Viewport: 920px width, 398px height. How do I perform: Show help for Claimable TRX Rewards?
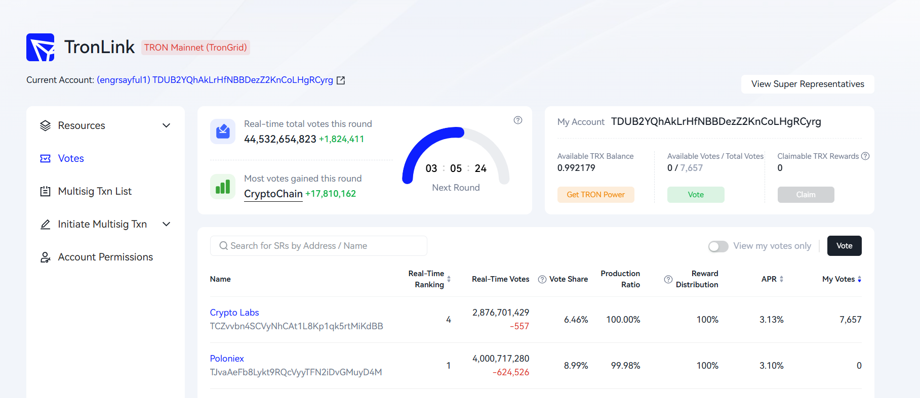[x=865, y=156]
